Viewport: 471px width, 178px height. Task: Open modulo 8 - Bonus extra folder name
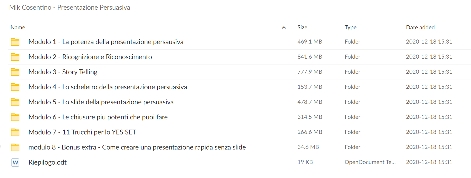(137, 147)
